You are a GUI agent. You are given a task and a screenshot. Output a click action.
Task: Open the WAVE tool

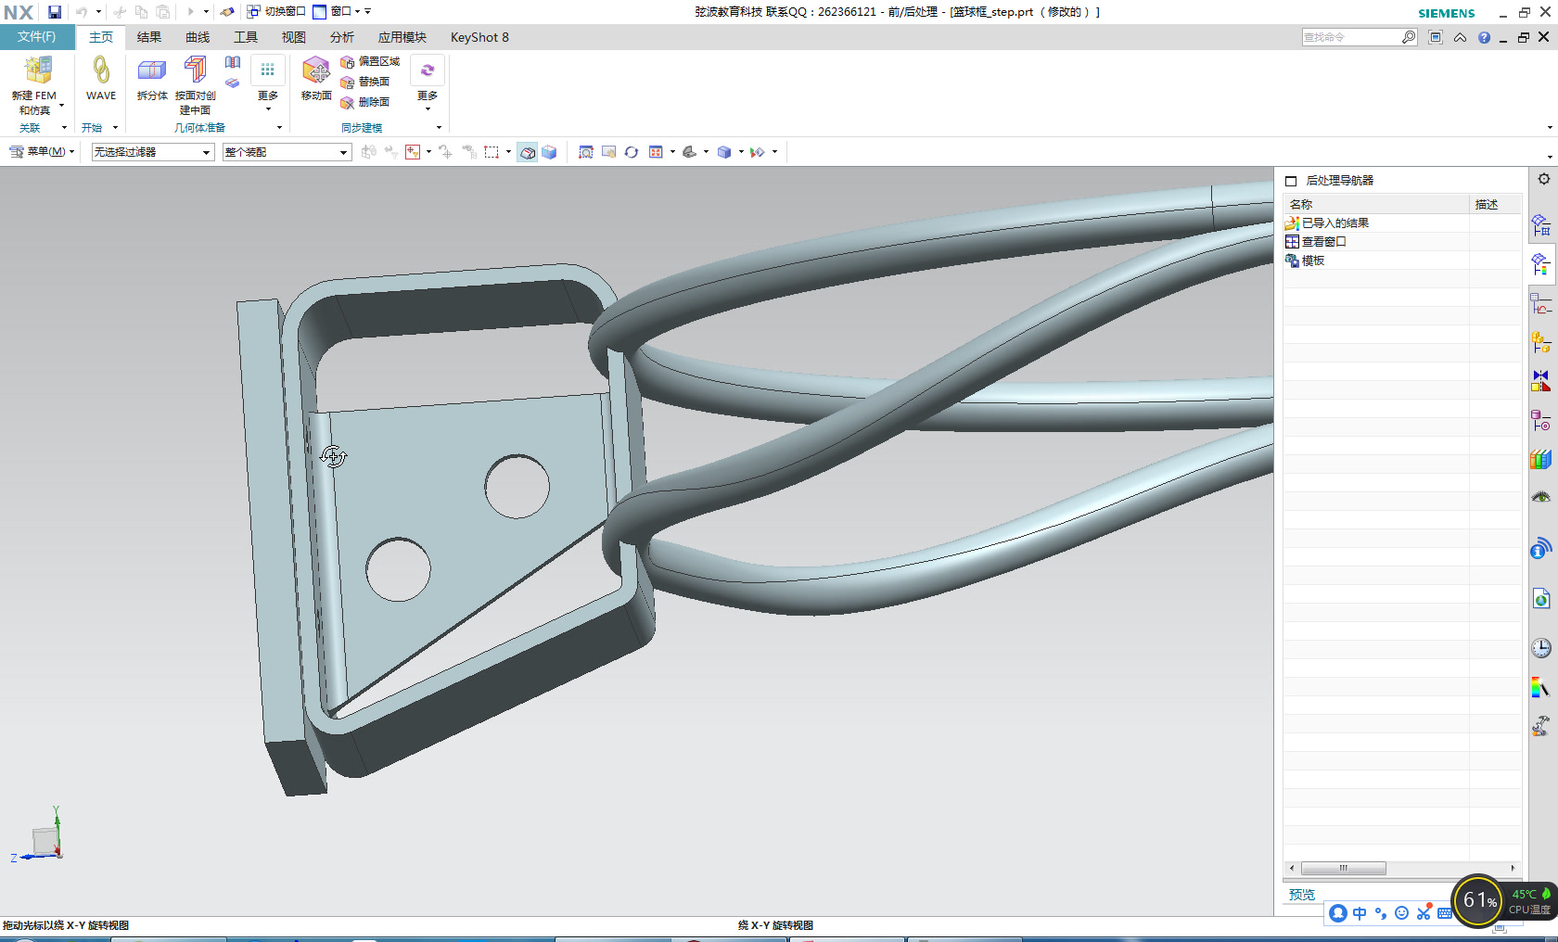coord(101,78)
